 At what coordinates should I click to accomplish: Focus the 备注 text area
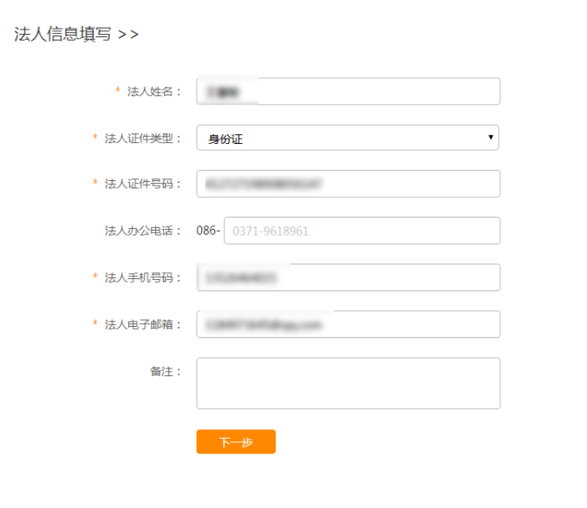point(348,382)
